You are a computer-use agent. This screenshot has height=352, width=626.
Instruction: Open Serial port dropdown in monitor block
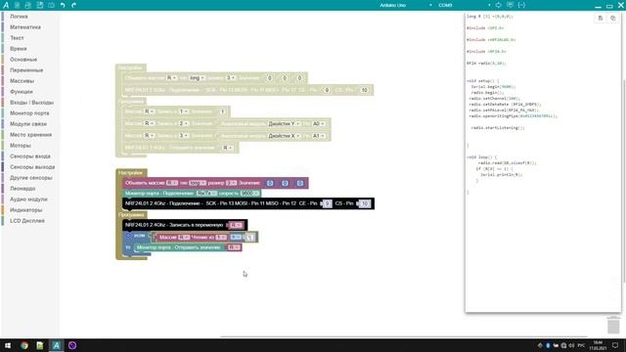click(206, 194)
